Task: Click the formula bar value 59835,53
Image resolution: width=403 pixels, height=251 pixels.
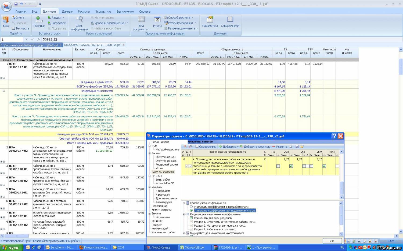Action: [x=50, y=40]
